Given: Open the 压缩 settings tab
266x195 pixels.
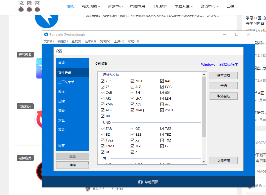Looking at the screenshot, I should pyautogui.click(x=72, y=101).
